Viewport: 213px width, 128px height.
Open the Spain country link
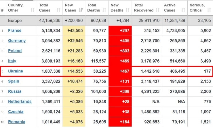[x=14, y=81]
